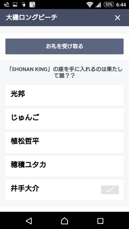Tap the Android back navigation icon
This screenshot has width=129, height=229.
pos(29,221)
